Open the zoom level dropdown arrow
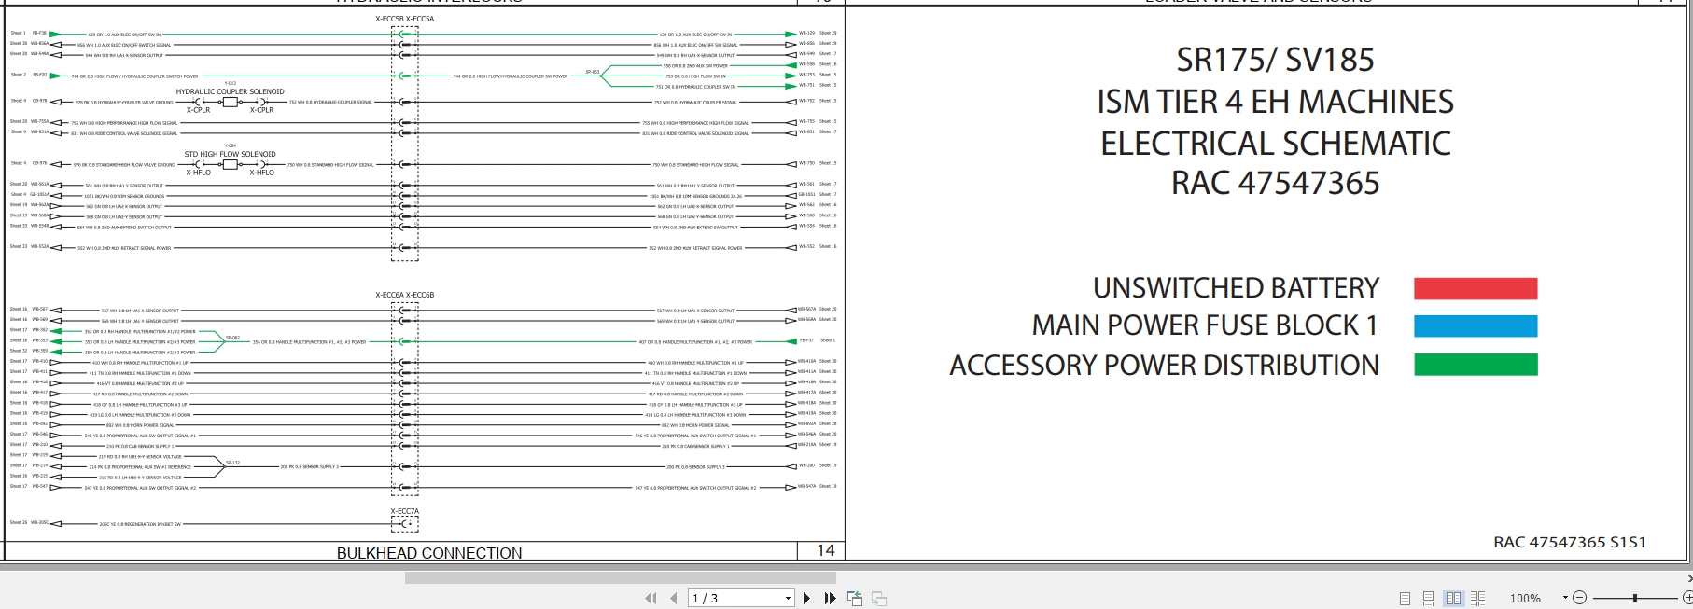 pos(1565,598)
